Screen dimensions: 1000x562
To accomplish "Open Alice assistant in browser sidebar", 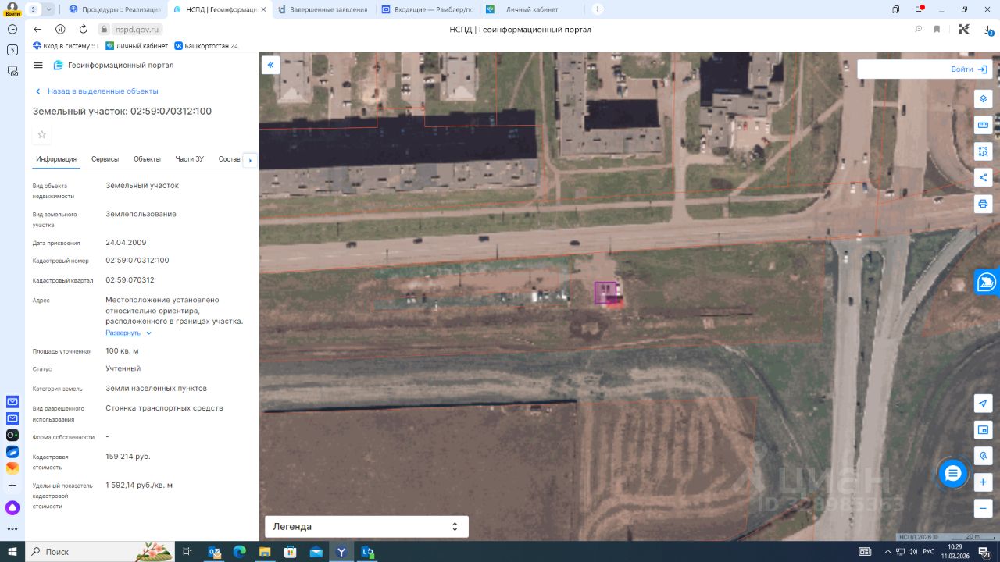I will pos(12,508).
